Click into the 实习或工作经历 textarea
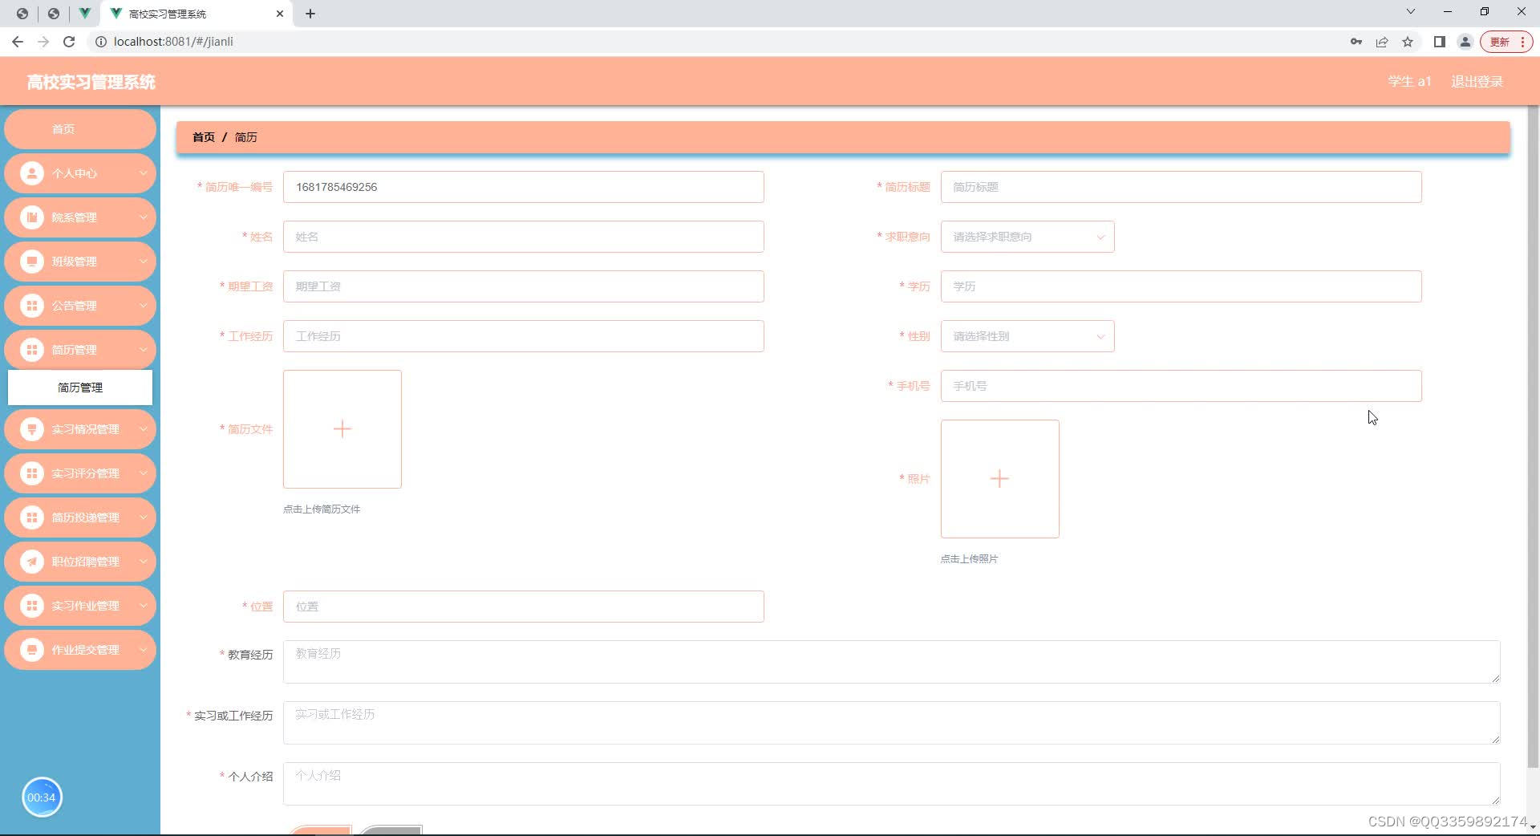 892,723
